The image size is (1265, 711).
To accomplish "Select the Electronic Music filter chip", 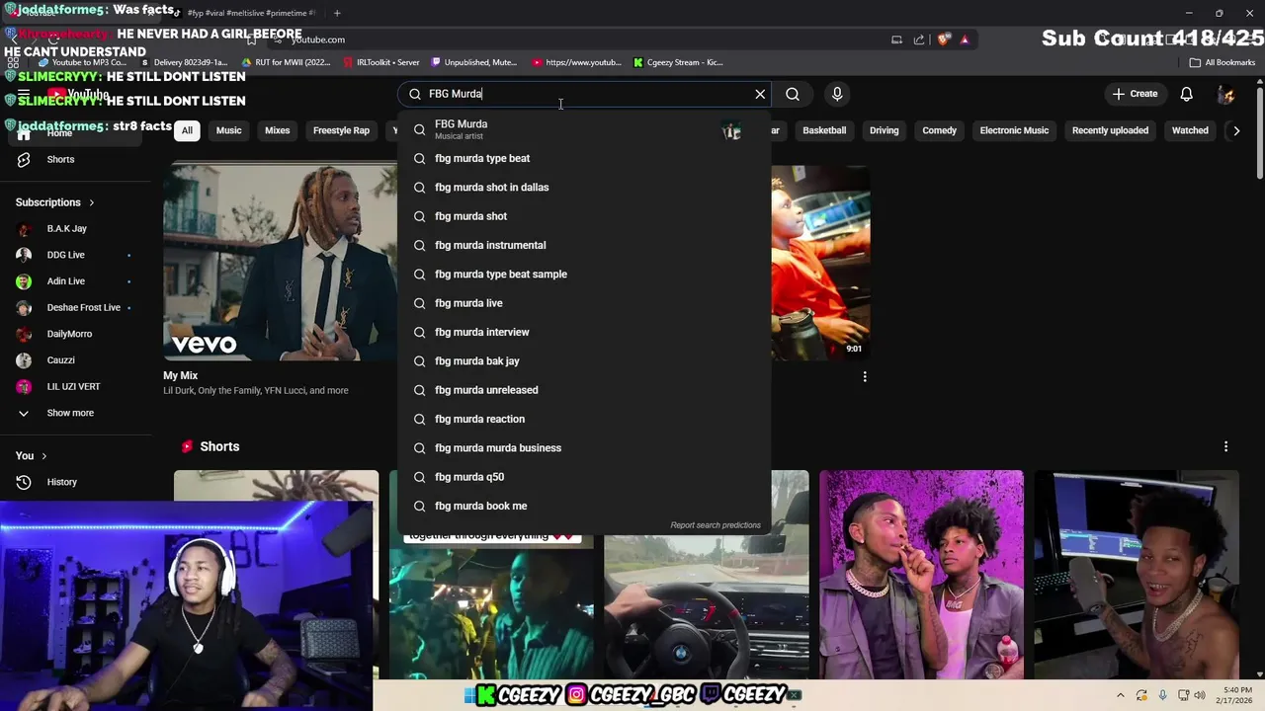I will pos(1014,130).
